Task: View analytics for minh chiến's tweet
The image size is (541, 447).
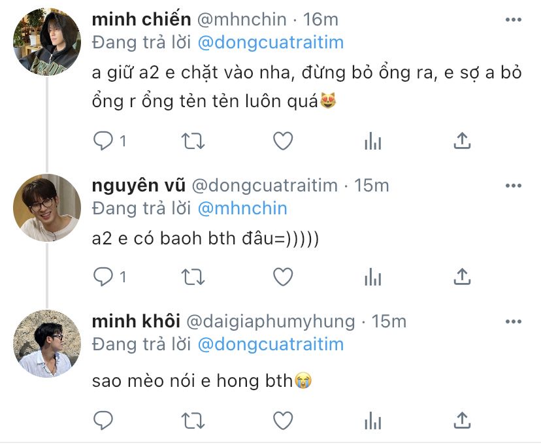Action: (x=372, y=141)
